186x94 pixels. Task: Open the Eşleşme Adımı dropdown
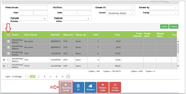coord(77,18)
